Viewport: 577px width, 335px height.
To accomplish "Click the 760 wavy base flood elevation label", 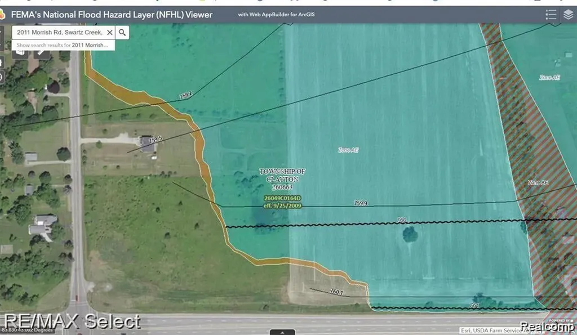I will click(x=401, y=220).
